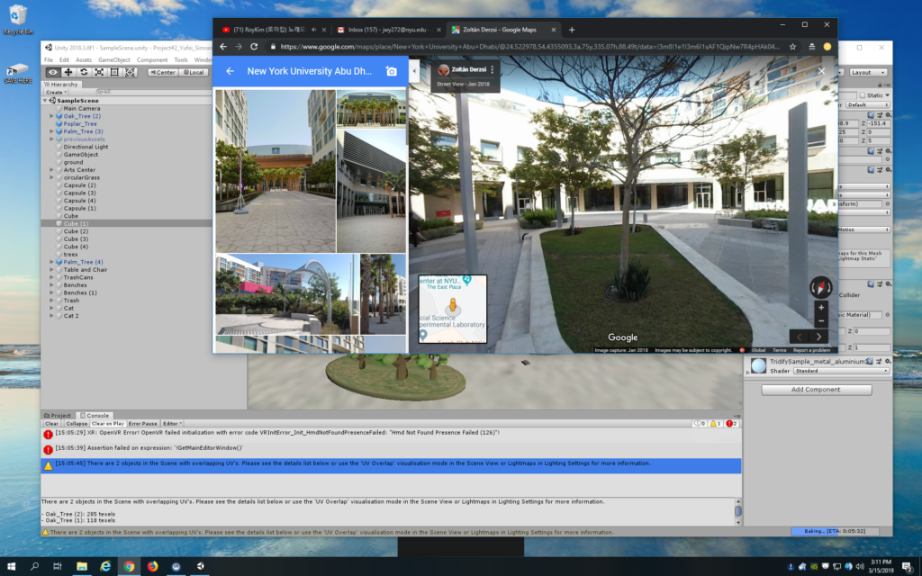Click the Add Component button

(816, 390)
